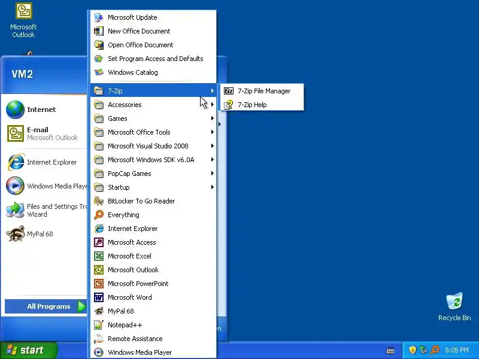Launch Notepad++
This screenshot has height=359, width=479.
pos(153,325)
